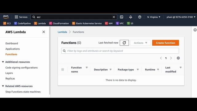Open IAM shortcut in favorites bar

point(109,23)
